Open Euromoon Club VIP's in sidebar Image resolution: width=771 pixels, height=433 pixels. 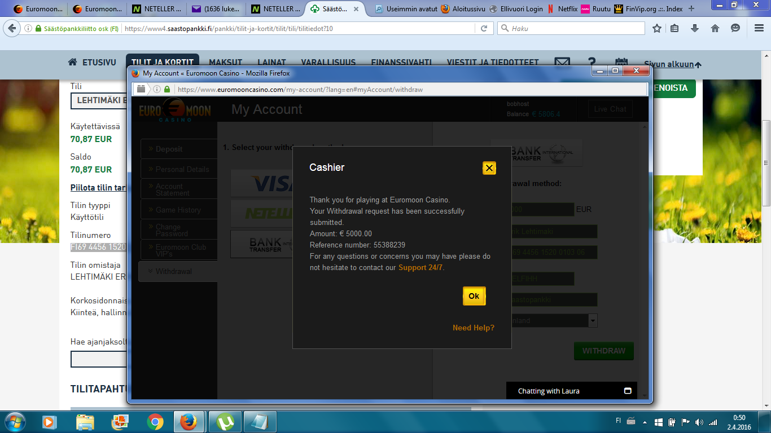click(178, 250)
